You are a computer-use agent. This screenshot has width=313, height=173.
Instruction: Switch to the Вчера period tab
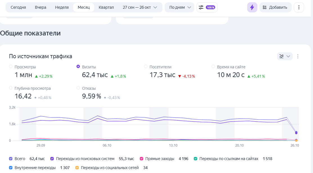(40, 7)
